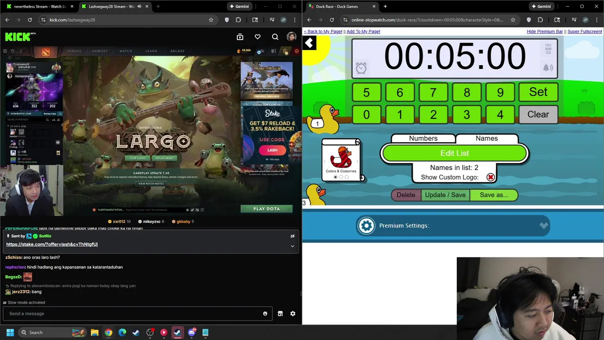604x340 pixels.
Task: Click Update / Save button
Action: tap(445, 195)
